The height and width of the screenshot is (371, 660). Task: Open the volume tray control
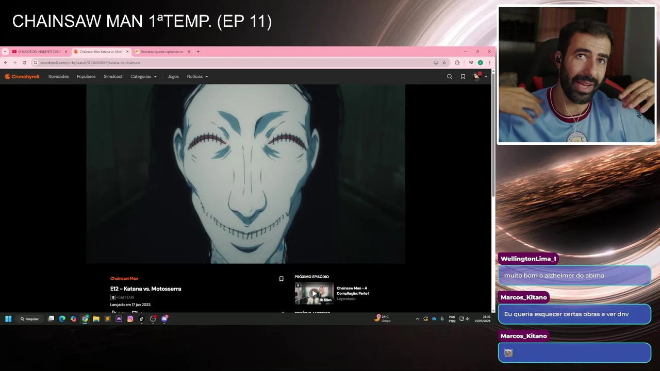[467, 319]
